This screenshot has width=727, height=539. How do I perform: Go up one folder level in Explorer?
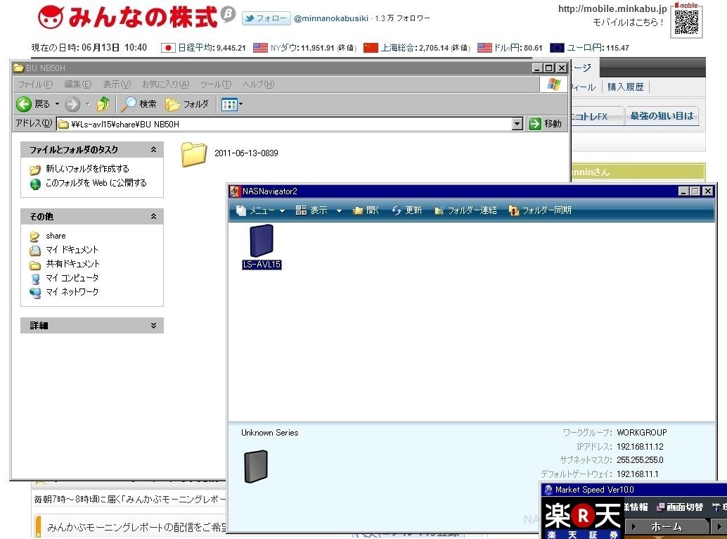[103, 104]
